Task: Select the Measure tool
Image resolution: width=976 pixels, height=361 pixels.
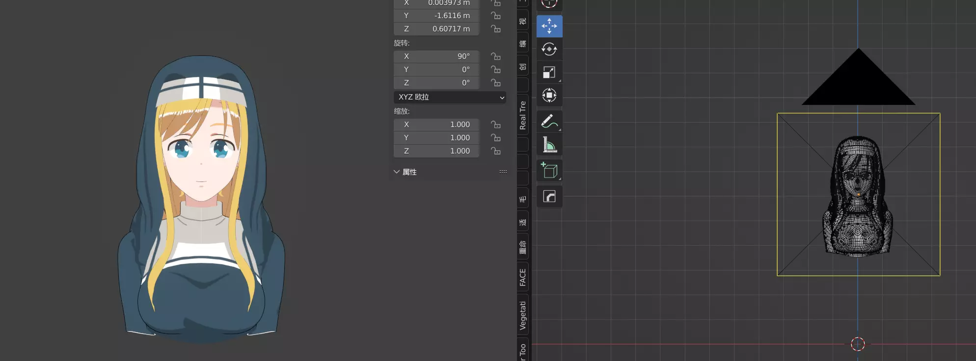Action: pos(549,144)
